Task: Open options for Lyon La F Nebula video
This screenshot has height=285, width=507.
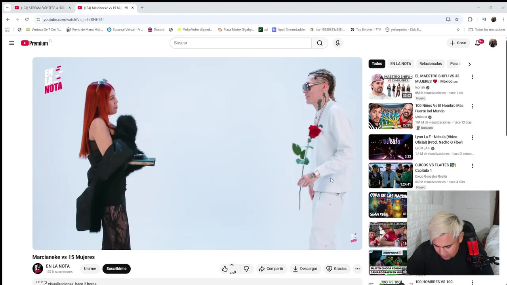Action: pyautogui.click(x=472, y=137)
